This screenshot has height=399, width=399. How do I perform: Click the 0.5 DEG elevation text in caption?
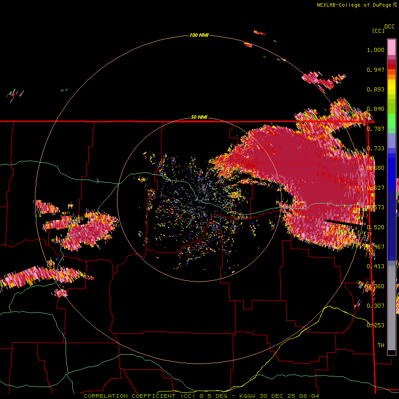[215, 396]
